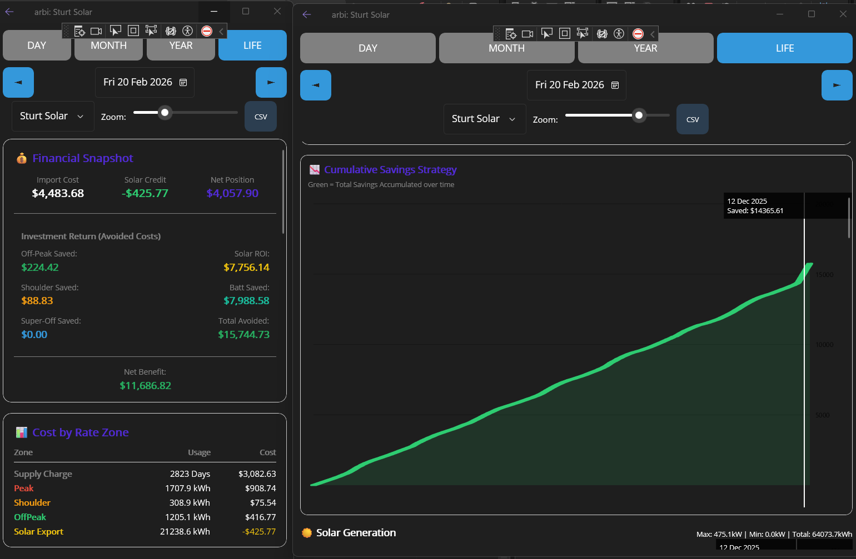Image resolution: width=856 pixels, height=559 pixels.
Task: Toggle Track Focused Element in Financial Snapshot window
Action: [x=151, y=31]
